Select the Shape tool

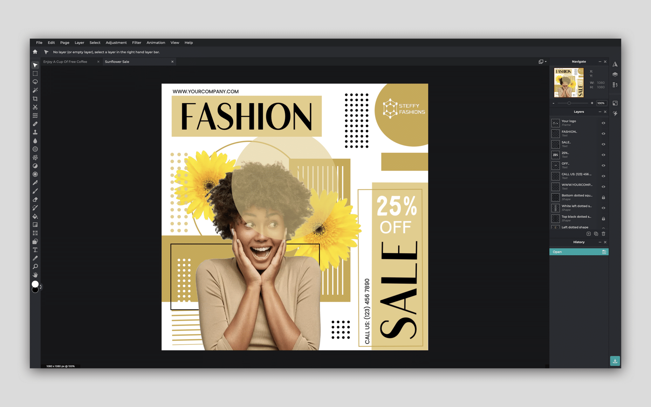[x=35, y=241]
